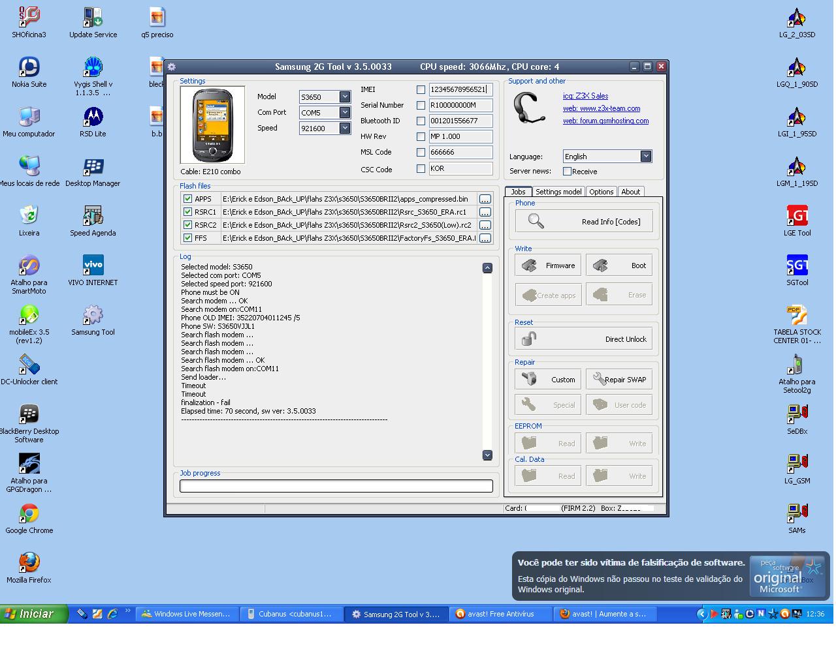The height and width of the screenshot is (668, 836).
Task: Open the forum.gsmhosting.com web link
Action: click(605, 121)
